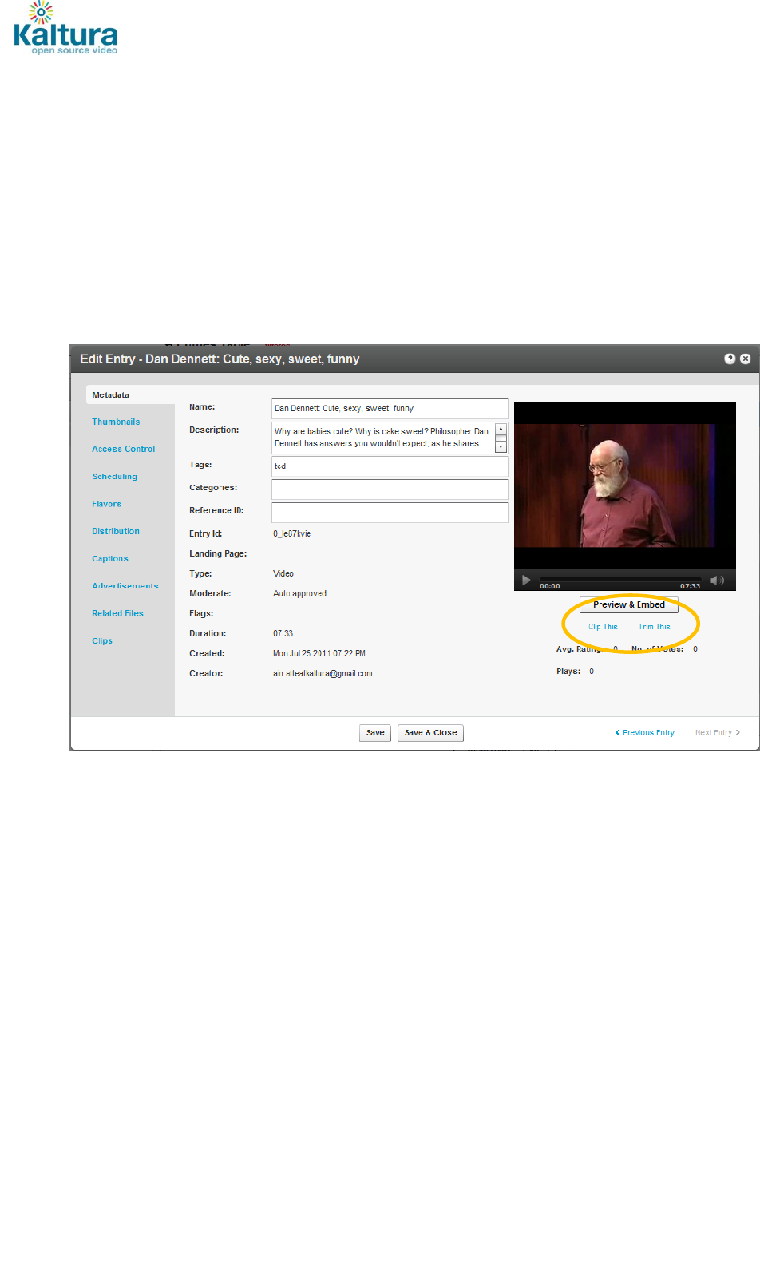This screenshot has width=760, height=1276.
Task: Close the Edit Entry dialog
Action: click(745, 359)
